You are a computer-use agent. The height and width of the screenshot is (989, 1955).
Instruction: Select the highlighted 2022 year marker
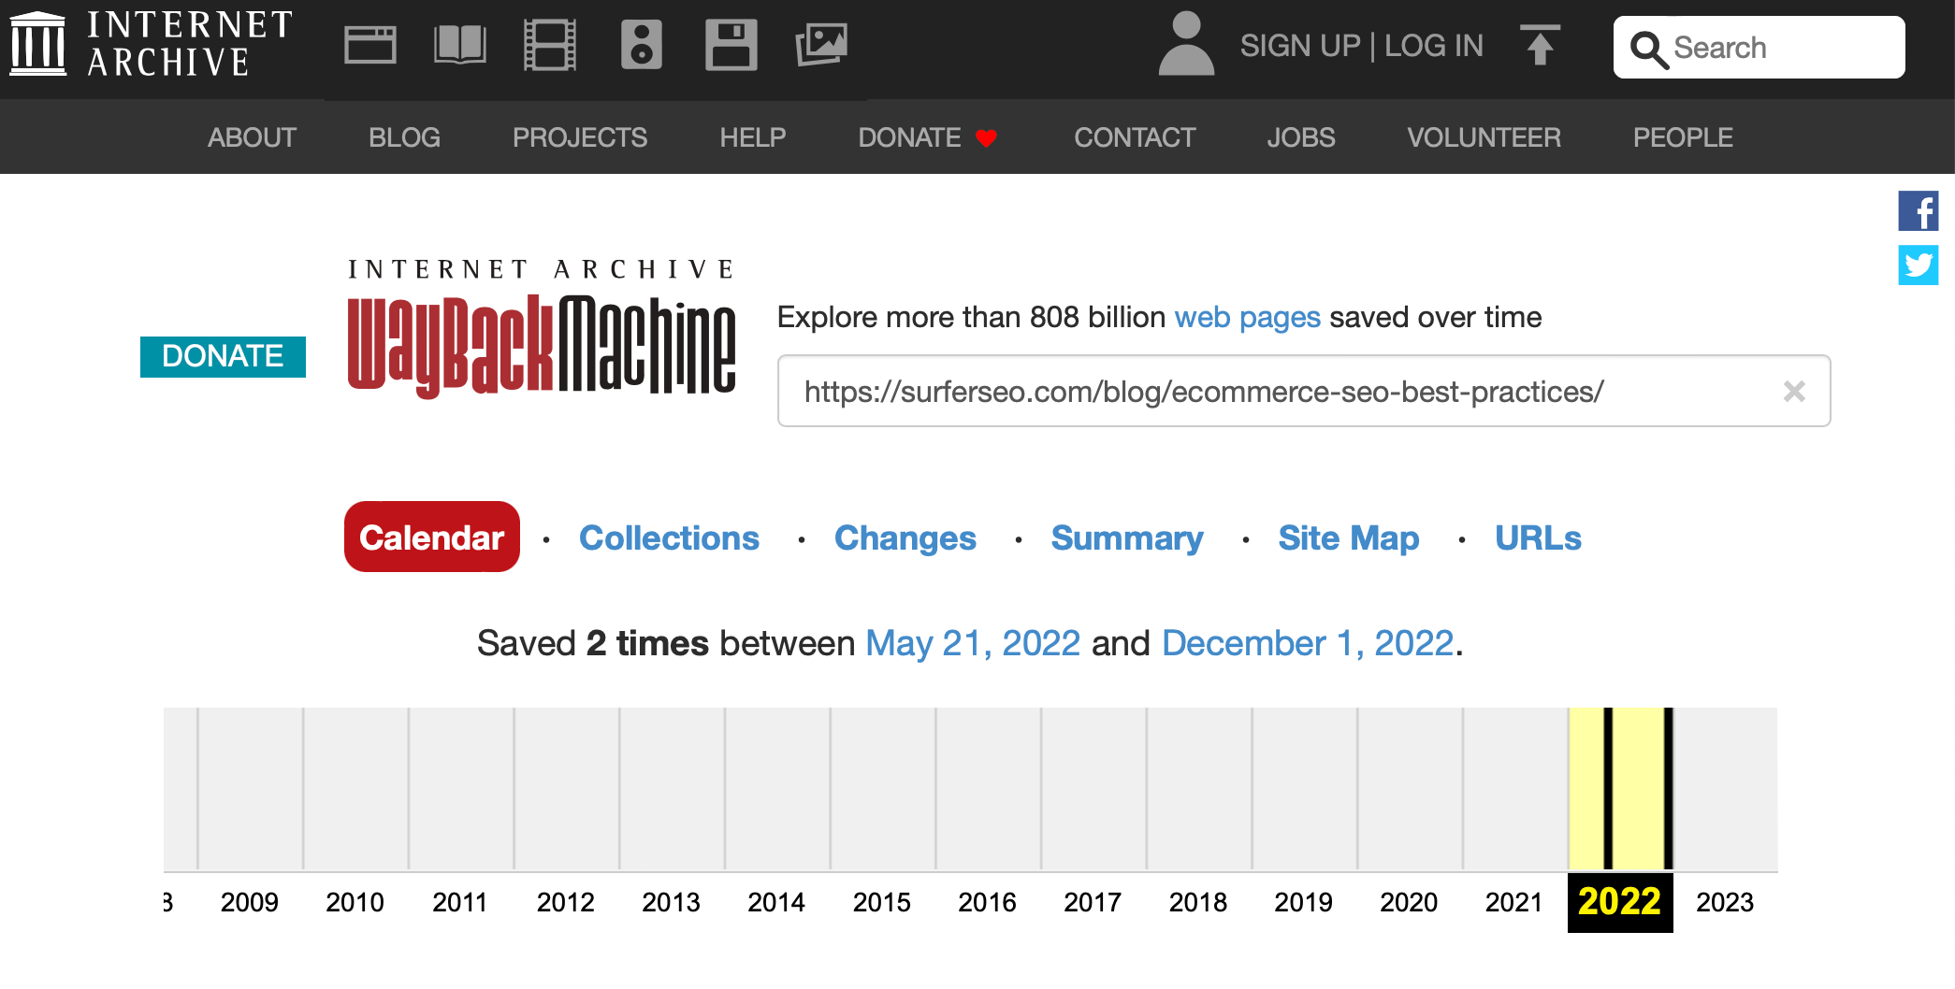click(1619, 901)
